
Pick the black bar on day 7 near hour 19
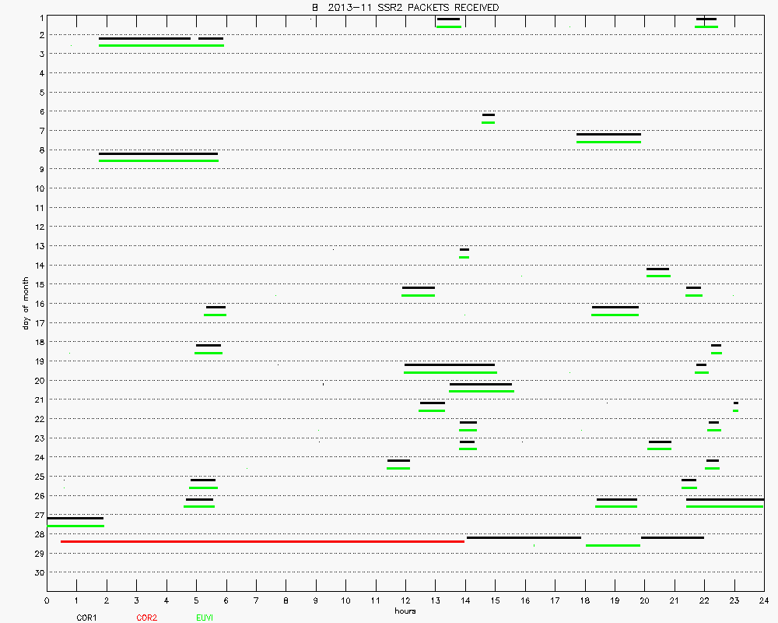click(608, 135)
